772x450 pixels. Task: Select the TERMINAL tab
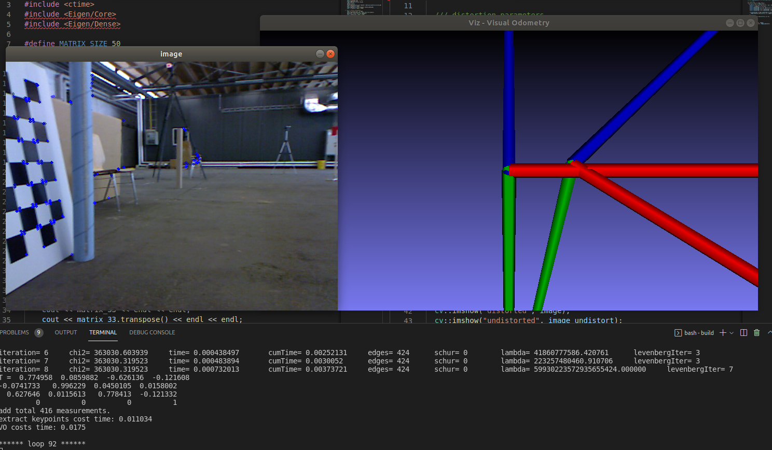click(x=103, y=332)
